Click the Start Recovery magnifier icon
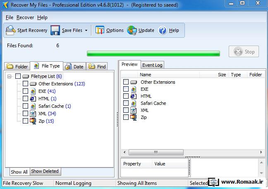 click(x=11, y=30)
